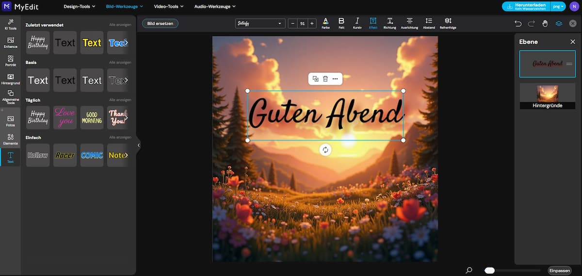Screen dimensions: 582x276
Task: Expand the Audio-Werkzeuge menu
Action: tap(215, 6)
